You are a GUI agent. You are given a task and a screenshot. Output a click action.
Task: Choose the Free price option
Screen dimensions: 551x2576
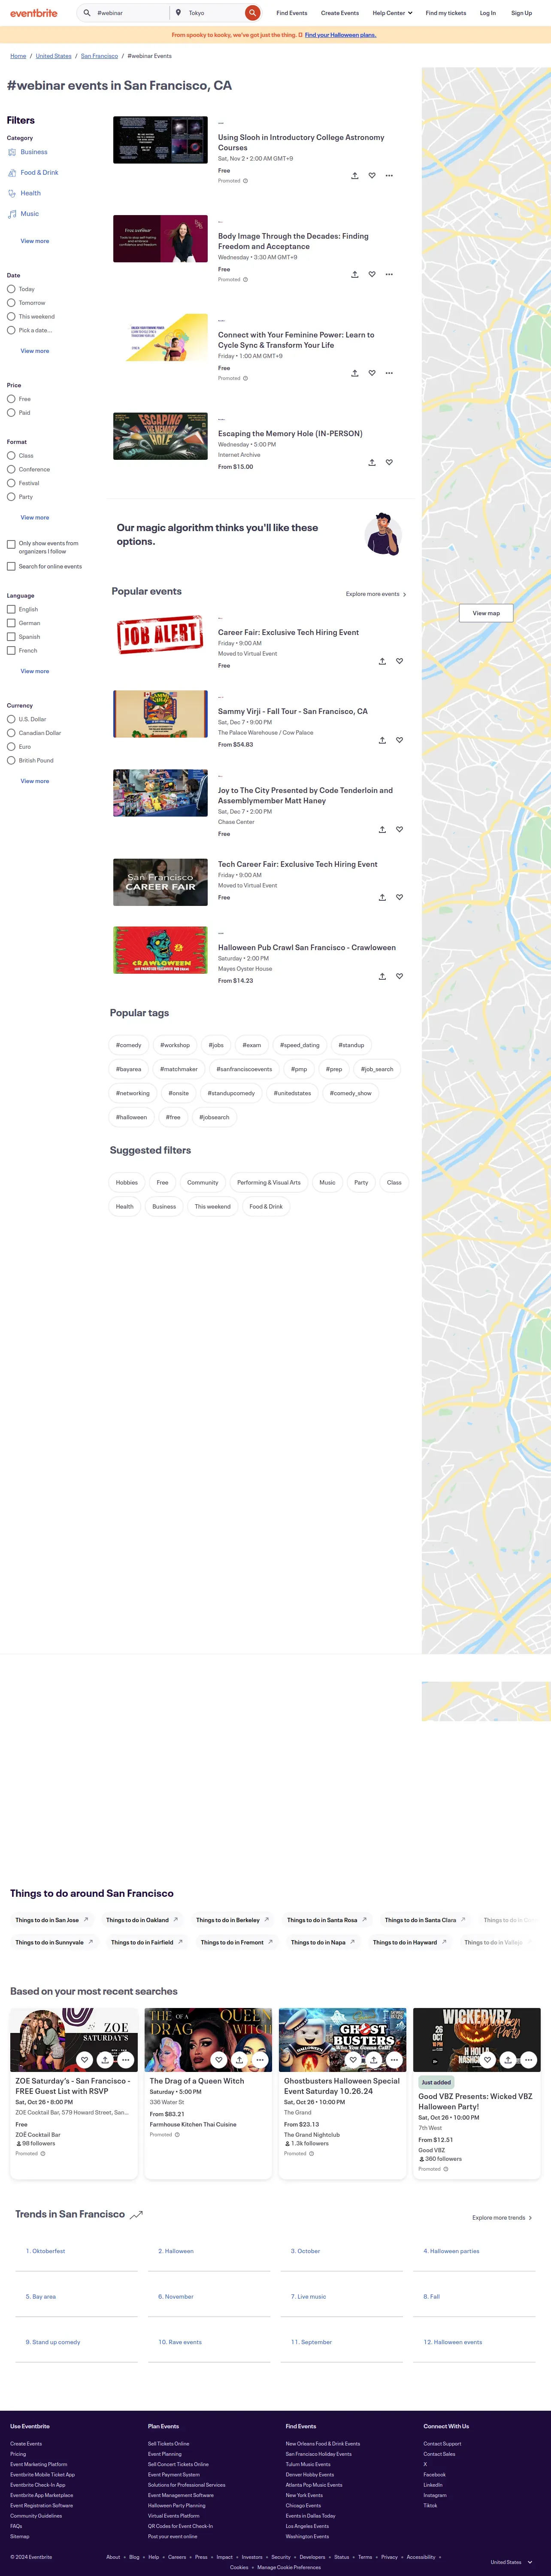tap(11, 399)
